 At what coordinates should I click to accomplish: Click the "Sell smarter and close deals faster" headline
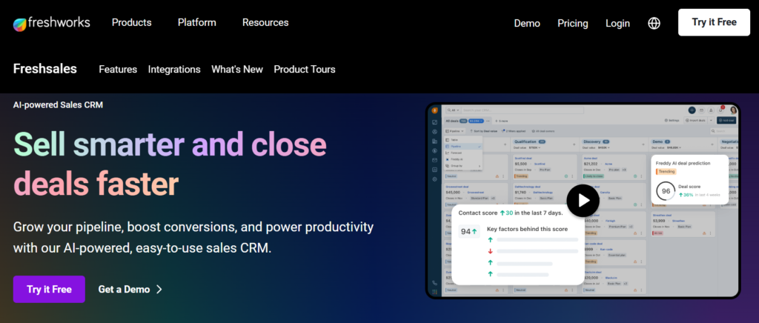tap(170, 164)
